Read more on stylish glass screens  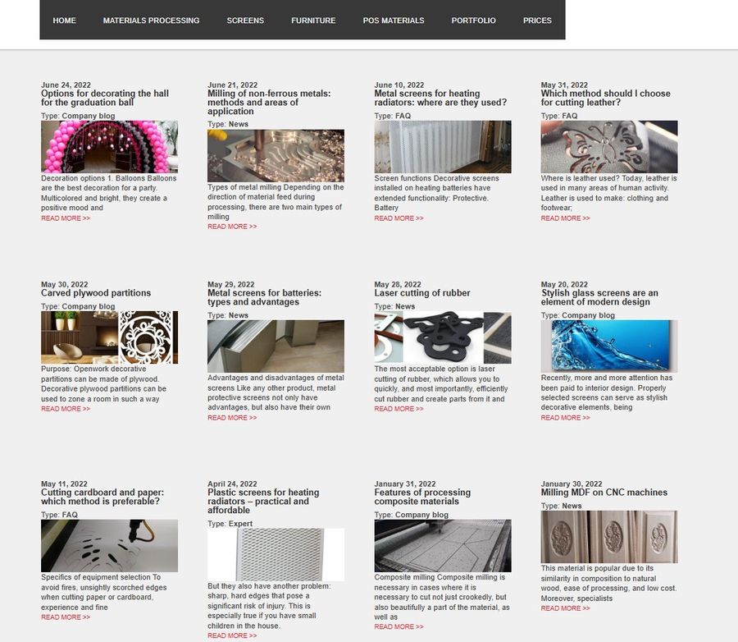pyautogui.click(x=565, y=418)
